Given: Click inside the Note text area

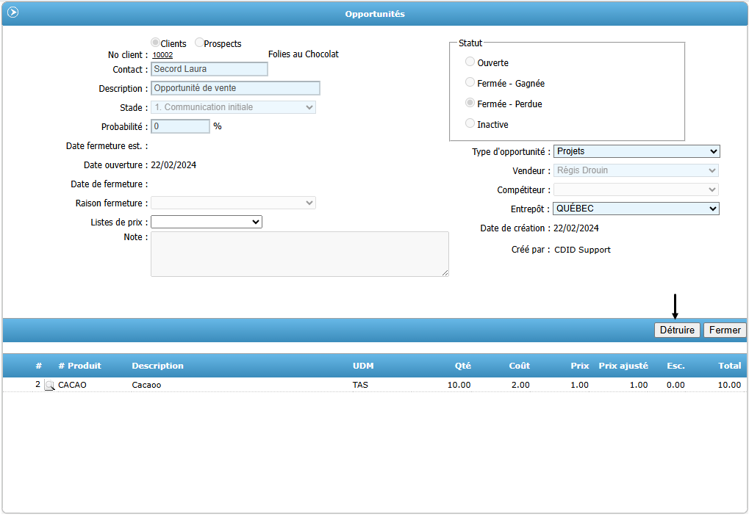Looking at the screenshot, I should click(299, 254).
